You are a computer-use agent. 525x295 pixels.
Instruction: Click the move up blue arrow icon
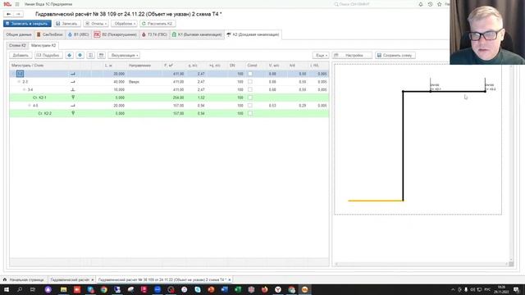69,55
